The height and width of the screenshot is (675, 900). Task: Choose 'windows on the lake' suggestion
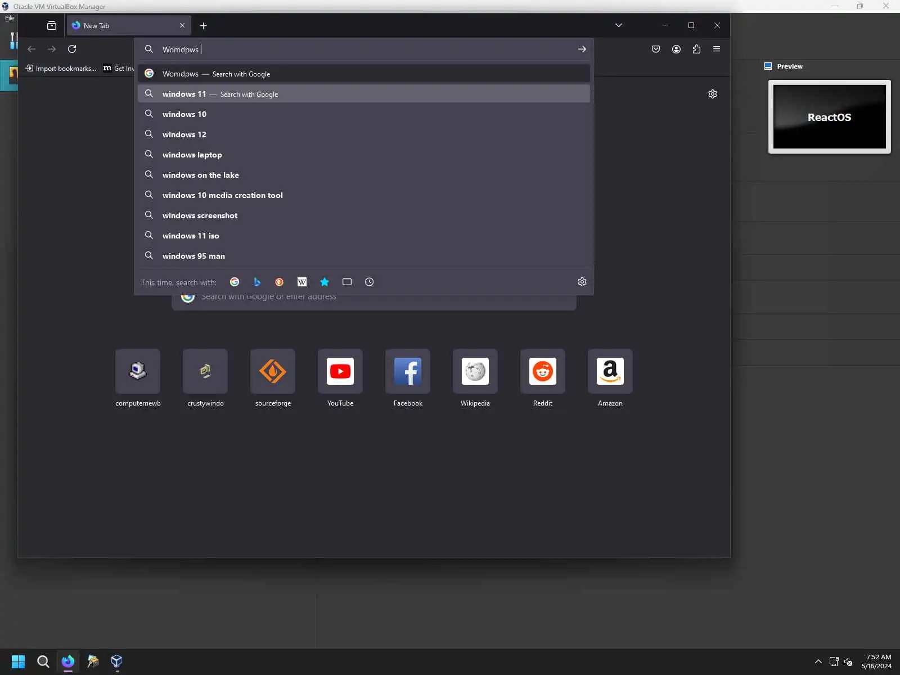pos(364,175)
